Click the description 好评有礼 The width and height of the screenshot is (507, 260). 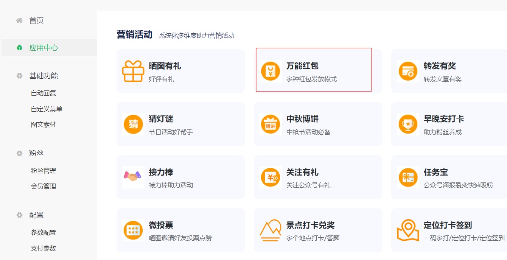point(162,79)
